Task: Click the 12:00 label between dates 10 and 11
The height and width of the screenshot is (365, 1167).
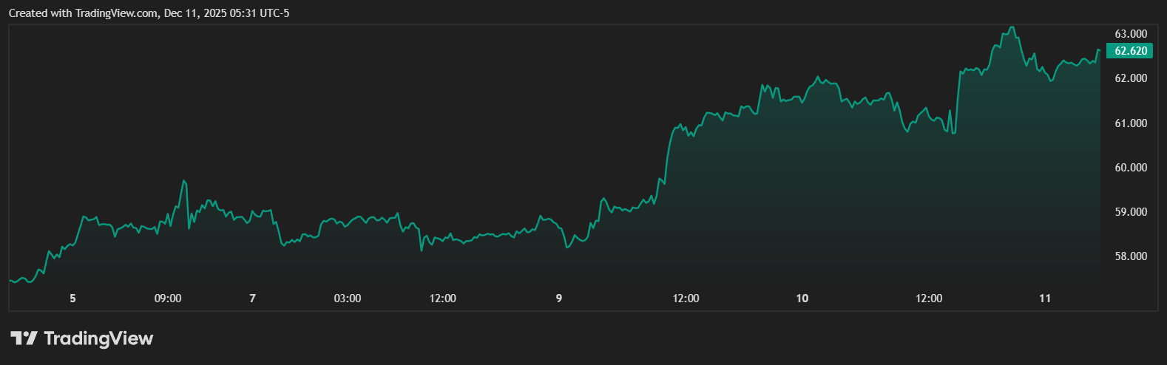Action: click(x=929, y=299)
